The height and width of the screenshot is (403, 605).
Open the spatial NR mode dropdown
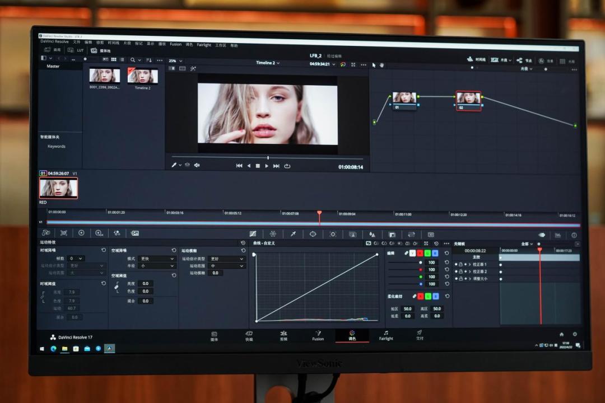pos(156,259)
